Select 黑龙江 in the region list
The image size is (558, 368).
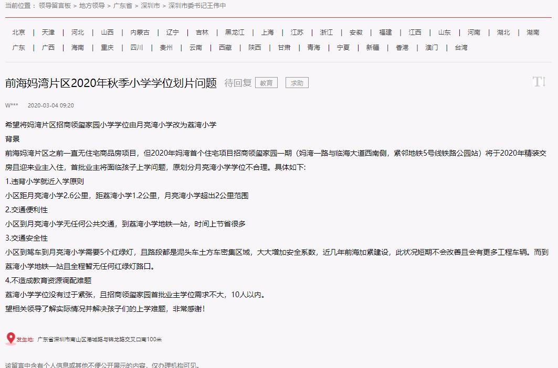pos(234,31)
